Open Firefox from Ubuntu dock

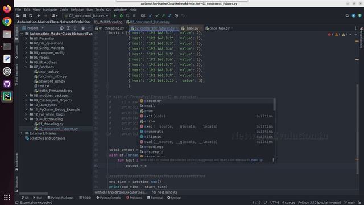pos(7,9)
